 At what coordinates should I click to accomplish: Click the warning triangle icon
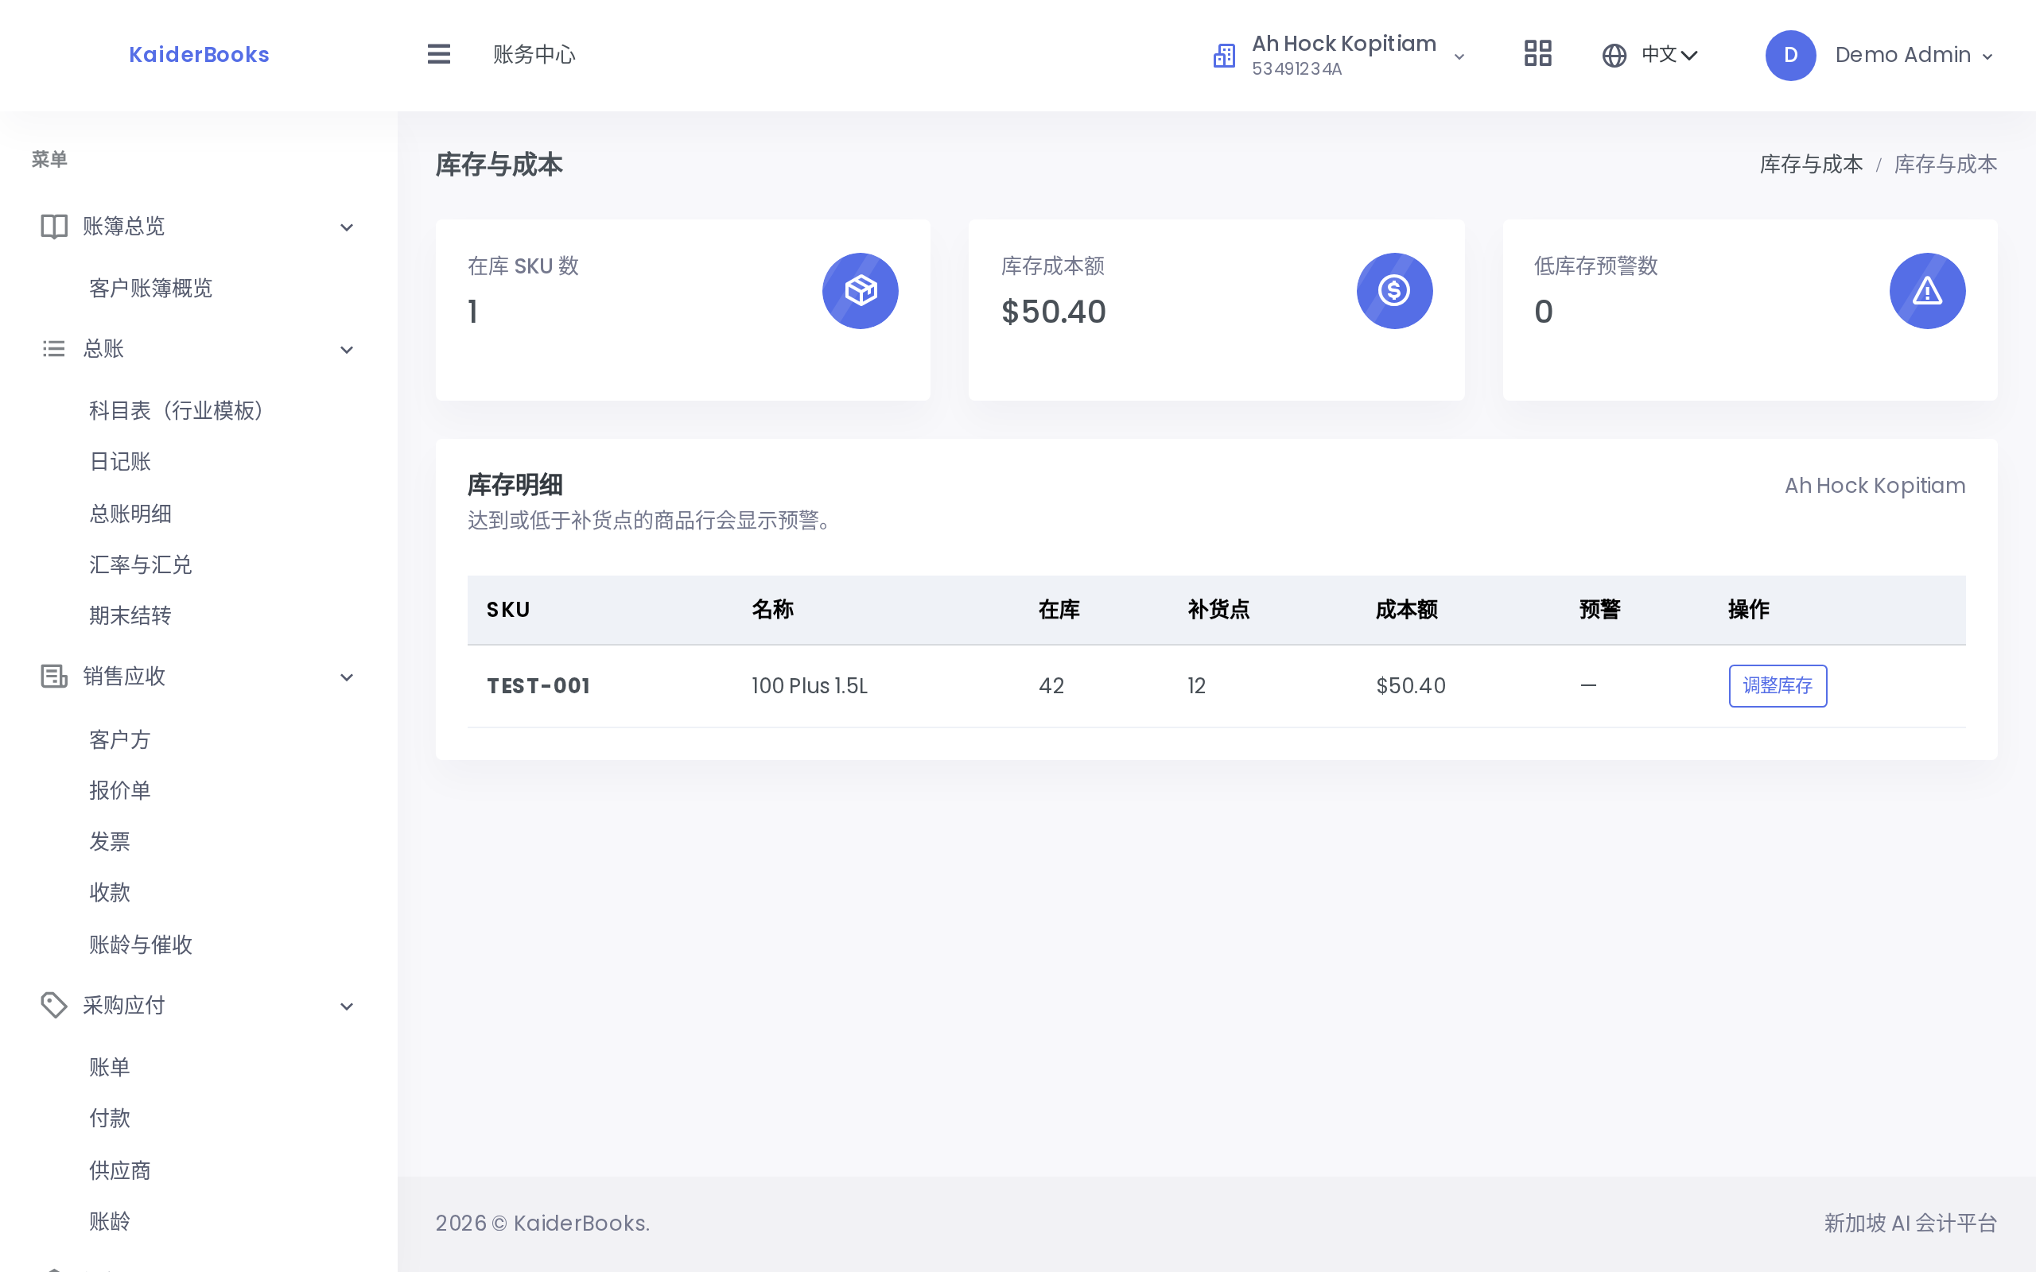1926,291
